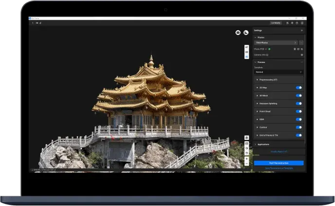Expand the Applications section

pyautogui.click(x=255, y=145)
